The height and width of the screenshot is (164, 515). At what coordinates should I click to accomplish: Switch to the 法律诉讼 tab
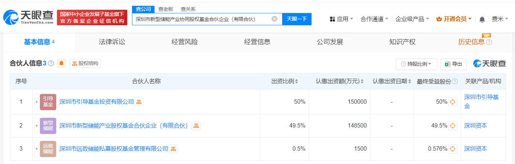pos(112,42)
